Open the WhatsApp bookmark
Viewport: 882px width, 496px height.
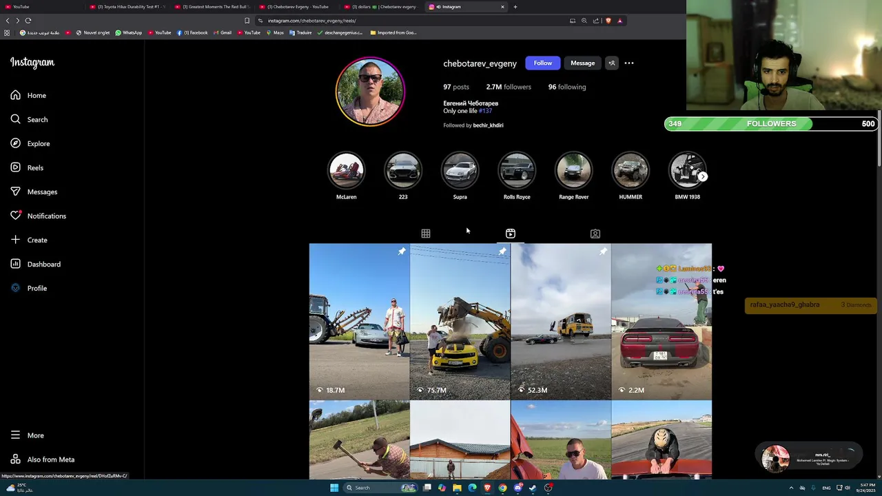click(x=129, y=32)
